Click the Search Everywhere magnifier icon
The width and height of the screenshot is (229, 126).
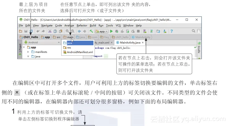pyautogui.click(x=193, y=31)
